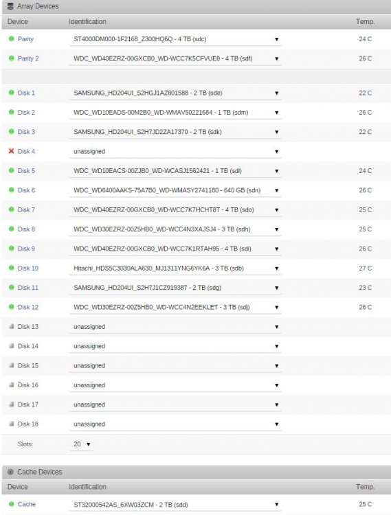Click the grey status square next to Disk 13

(x=12, y=326)
